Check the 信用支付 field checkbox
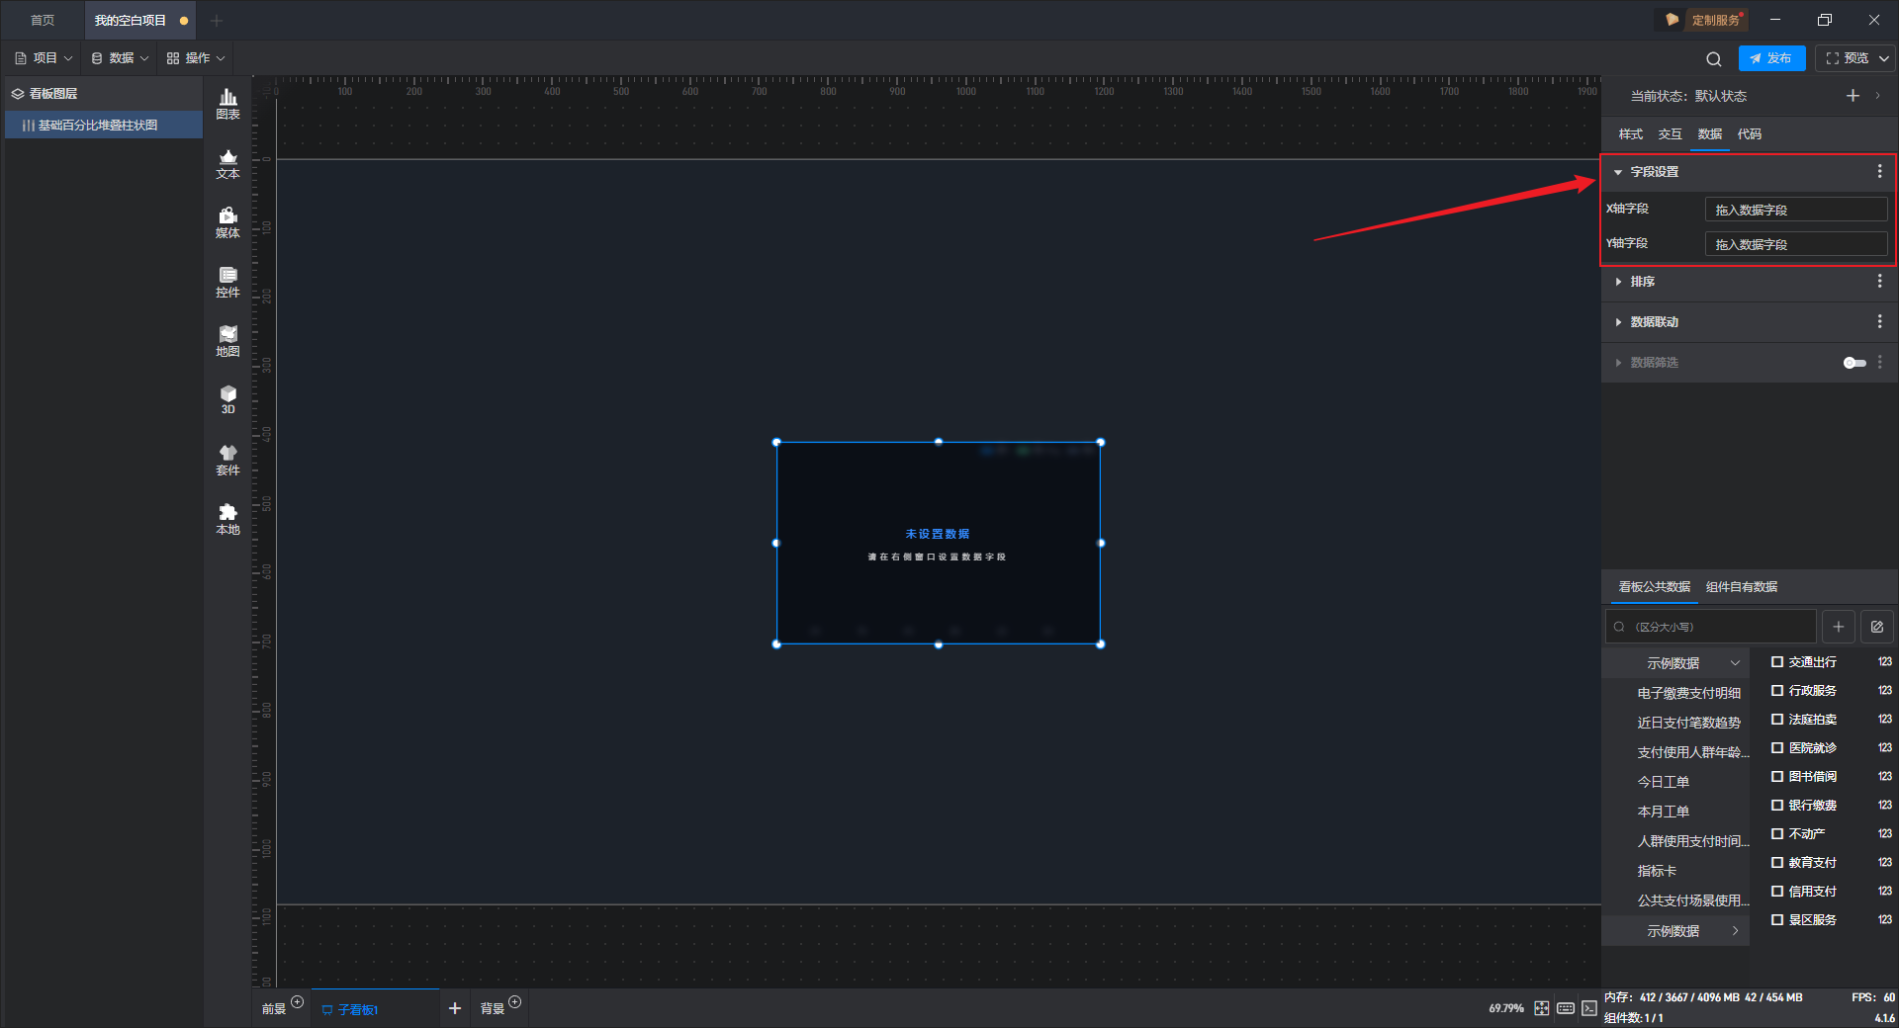The height and width of the screenshot is (1028, 1899). [x=1777, y=892]
